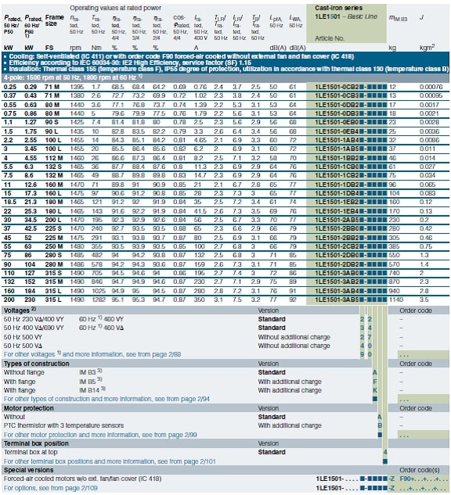Select the '50 Hz 500 VY' voltage option
451x495 pixels.
point(23,337)
